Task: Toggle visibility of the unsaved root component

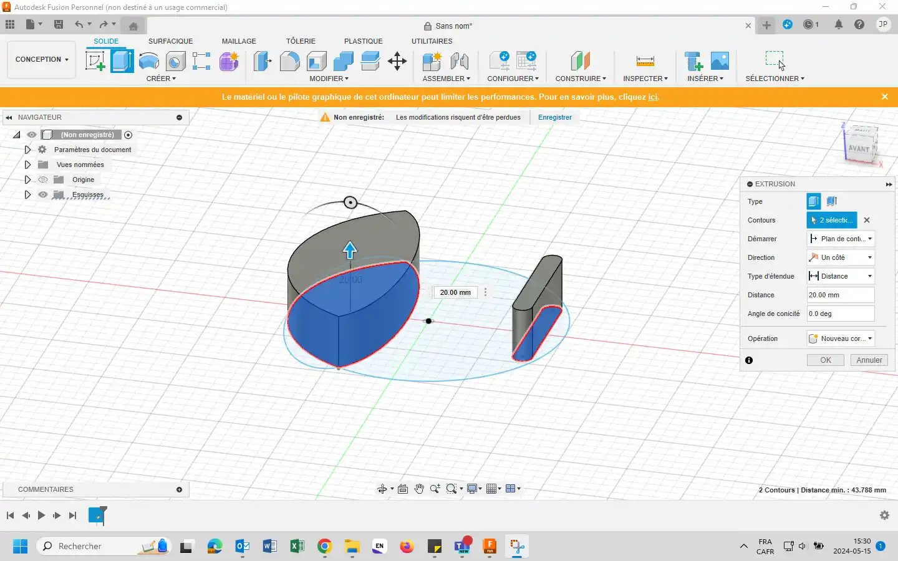Action: tap(31, 135)
